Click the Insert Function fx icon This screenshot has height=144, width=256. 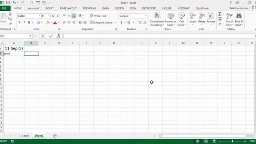pos(59,36)
